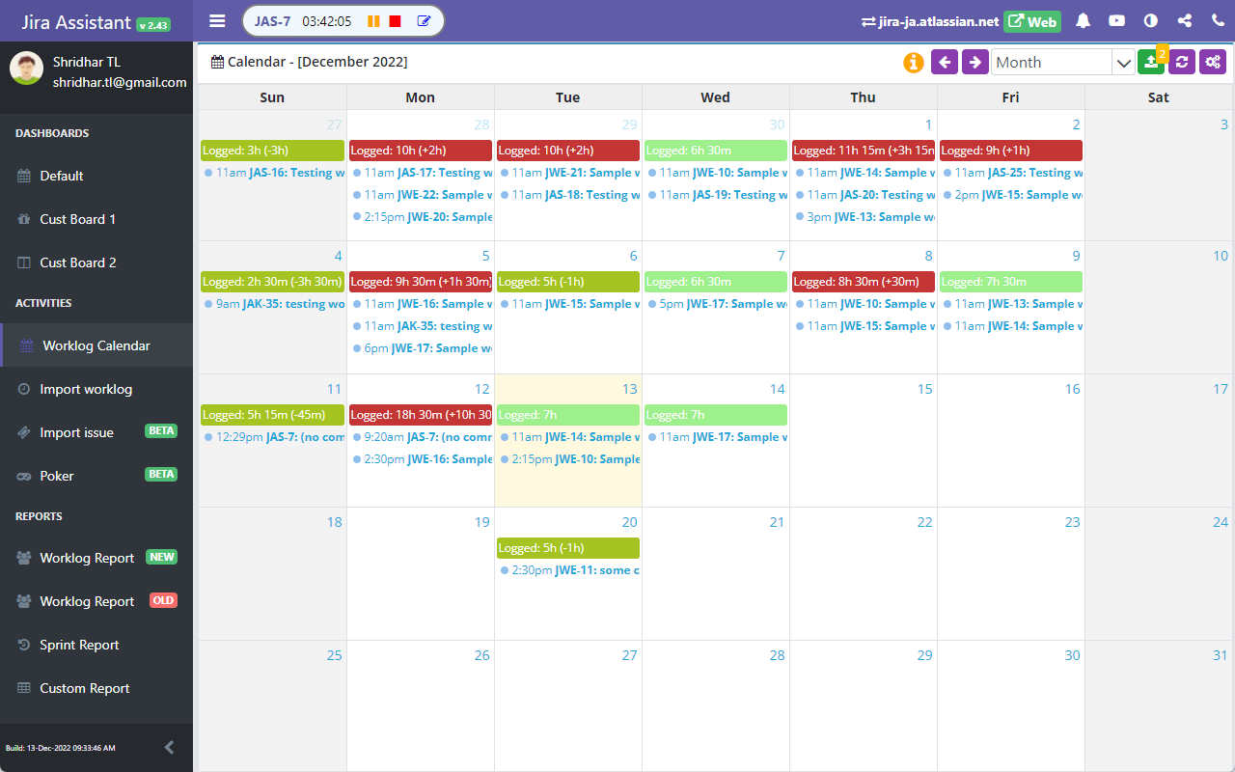Select Worklog Calendar menu item

[96, 345]
